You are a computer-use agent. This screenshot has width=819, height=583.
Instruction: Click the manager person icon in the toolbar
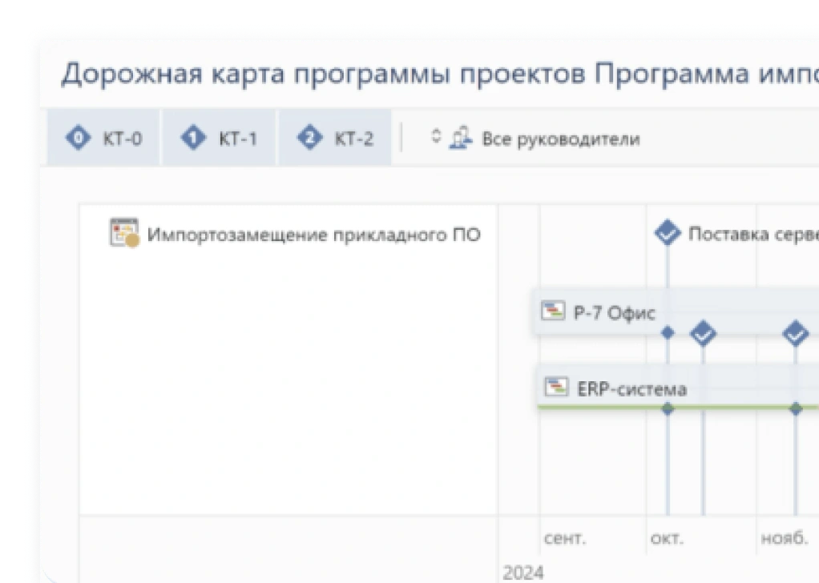pyautogui.click(x=460, y=138)
